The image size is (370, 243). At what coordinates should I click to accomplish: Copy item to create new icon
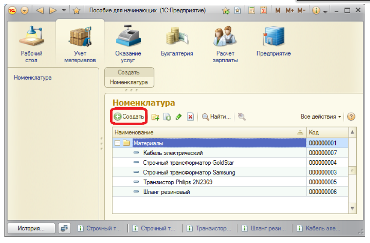click(167, 116)
